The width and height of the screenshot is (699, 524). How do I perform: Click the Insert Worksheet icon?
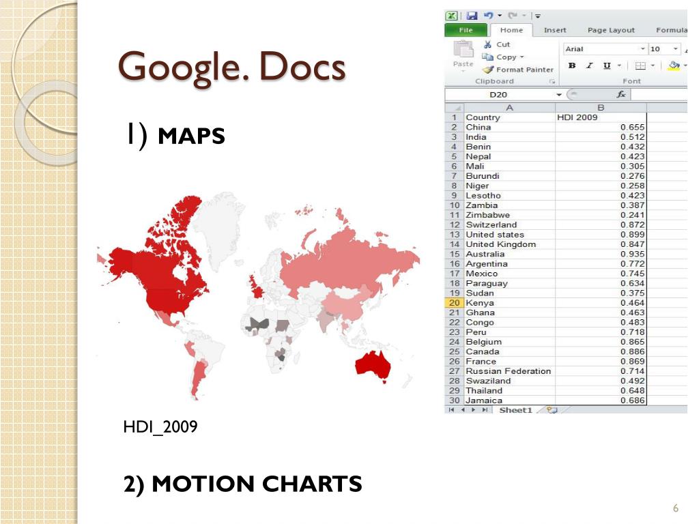click(x=552, y=410)
